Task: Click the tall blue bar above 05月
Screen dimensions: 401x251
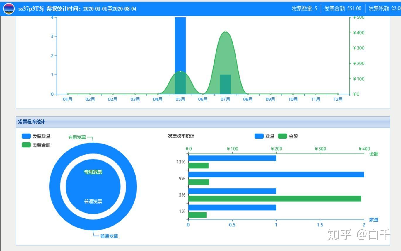Action: tap(180, 44)
